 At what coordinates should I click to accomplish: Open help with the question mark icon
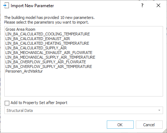[142, 5]
